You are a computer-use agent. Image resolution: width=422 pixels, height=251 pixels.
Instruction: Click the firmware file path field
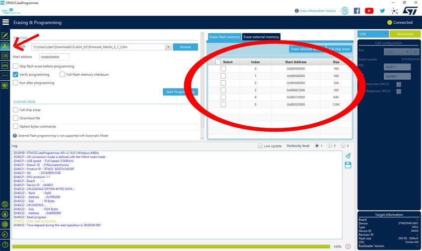(98, 47)
